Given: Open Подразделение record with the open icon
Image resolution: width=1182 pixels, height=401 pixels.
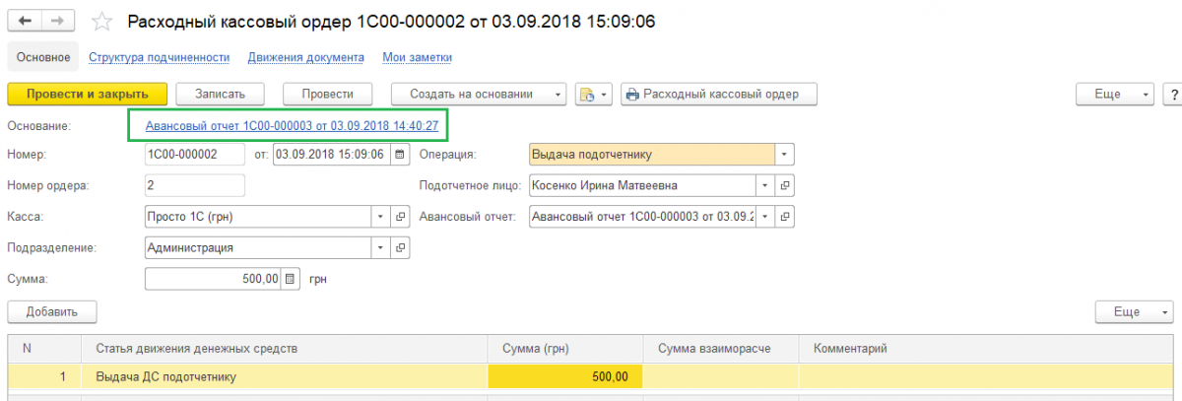Looking at the screenshot, I should pyautogui.click(x=400, y=248).
